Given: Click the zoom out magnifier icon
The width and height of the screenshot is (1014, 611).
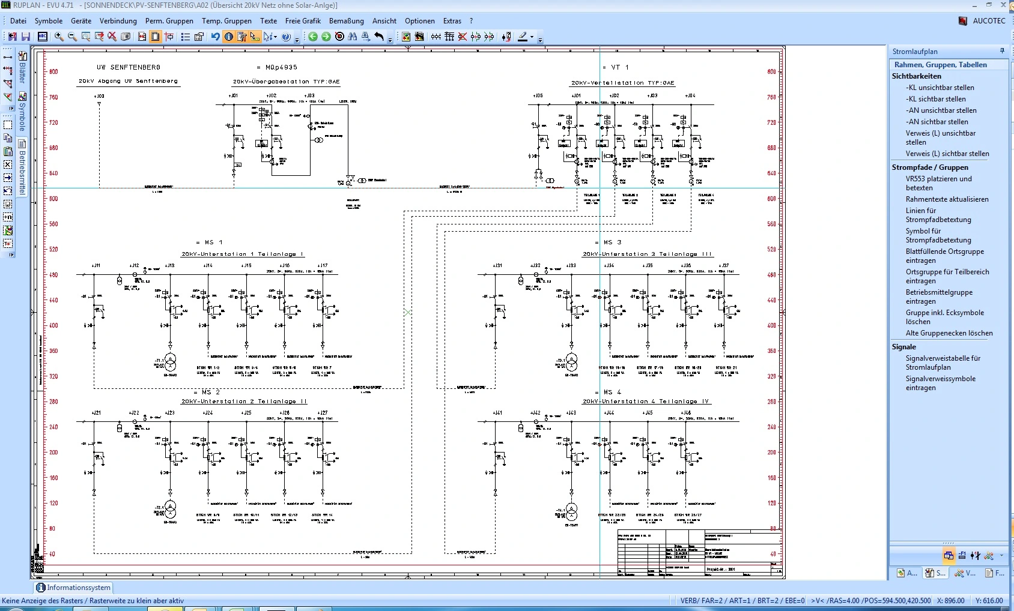Looking at the screenshot, I should pyautogui.click(x=72, y=37).
